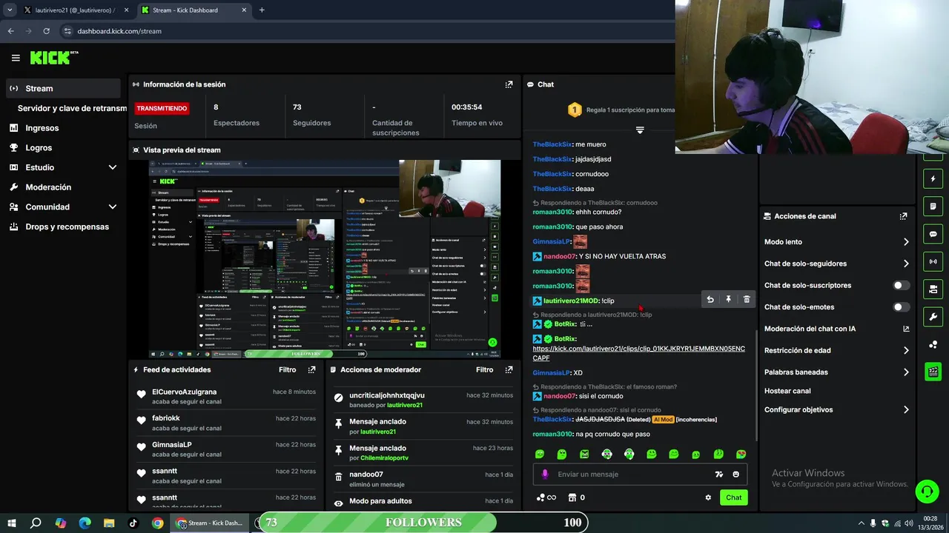949x533 pixels.
Task: Click the green clapperboard sidebar icon
Action: [933, 372]
